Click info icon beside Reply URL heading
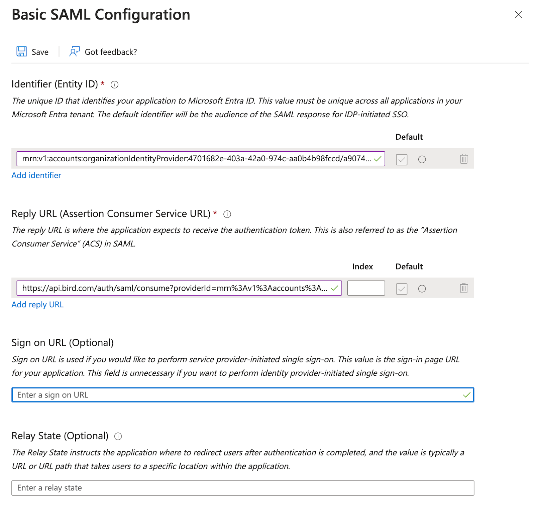The height and width of the screenshot is (507, 535). coord(227,214)
